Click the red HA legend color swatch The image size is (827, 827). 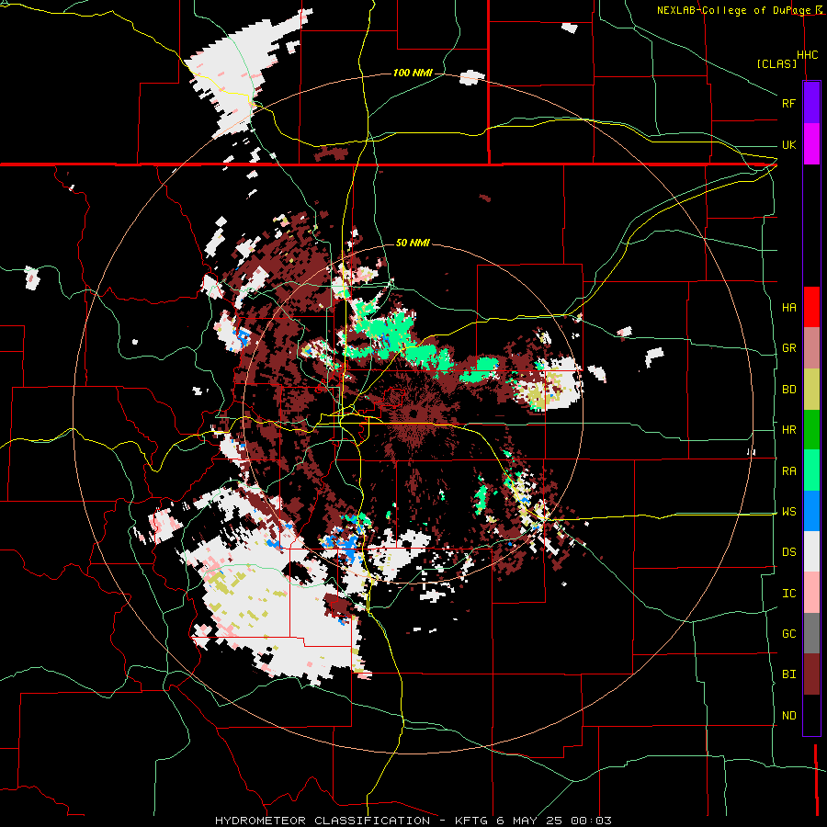[811, 307]
